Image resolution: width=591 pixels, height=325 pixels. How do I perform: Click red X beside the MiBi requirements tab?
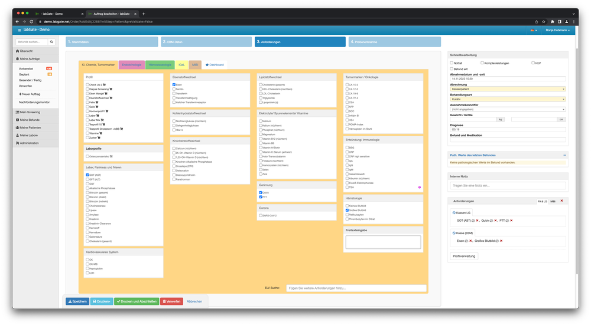click(x=561, y=201)
